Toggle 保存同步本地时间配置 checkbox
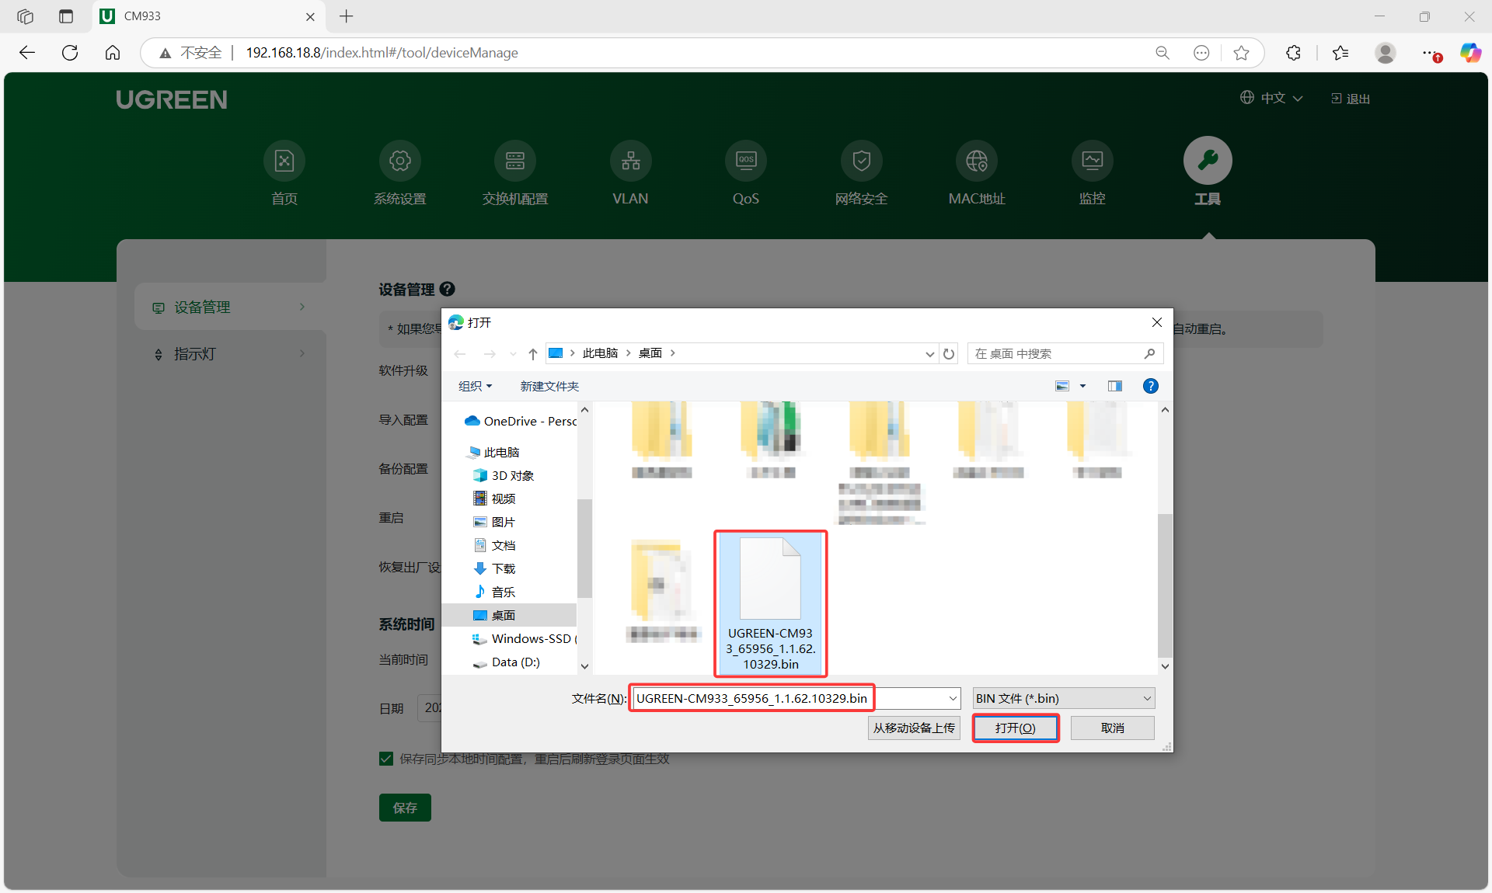This screenshot has height=893, width=1492. click(386, 759)
